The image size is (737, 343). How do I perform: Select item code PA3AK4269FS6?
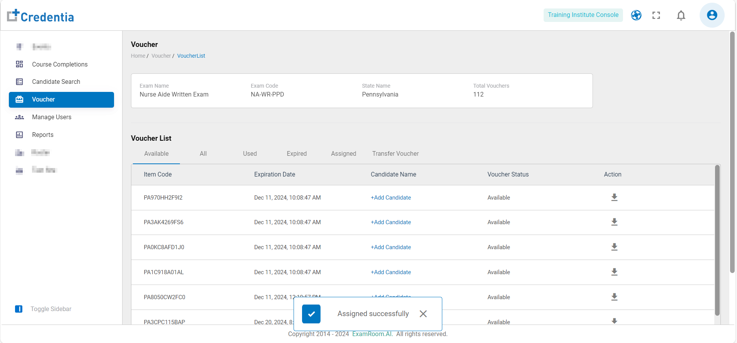tap(163, 222)
